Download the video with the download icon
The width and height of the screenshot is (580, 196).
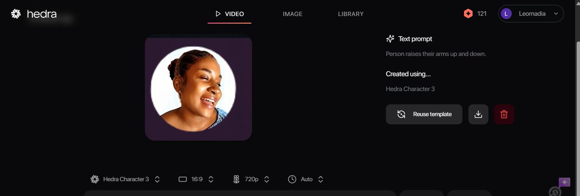click(478, 114)
